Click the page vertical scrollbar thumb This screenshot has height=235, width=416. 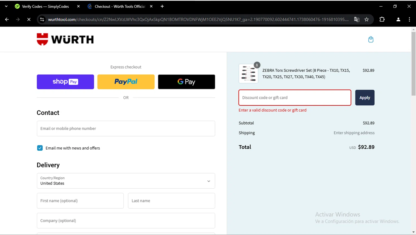click(x=414, y=64)
